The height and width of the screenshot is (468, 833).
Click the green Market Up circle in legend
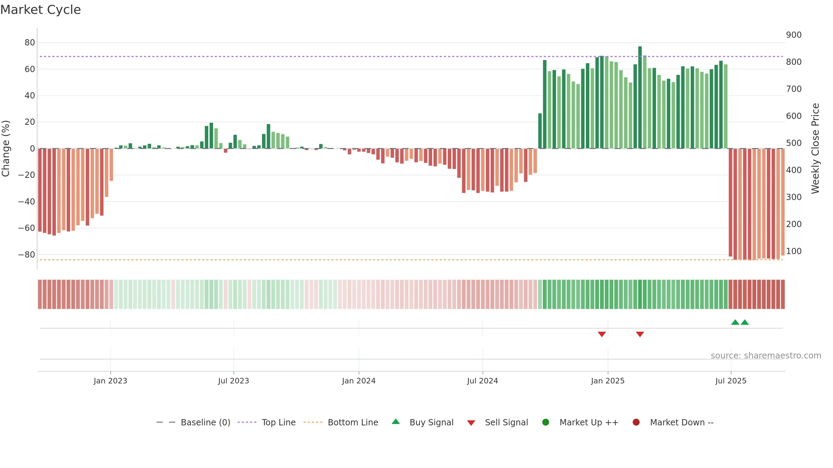pyautogui.click(x=546, y=422)
